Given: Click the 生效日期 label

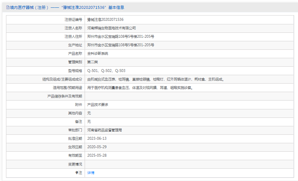Looking at the screenshot, I should point(75,147).
